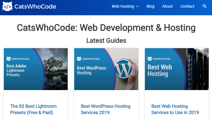Click the 'CatsWhoCode: Web Development & Hosting' heading
Screen dimensions: 212x120
point(106,28)
